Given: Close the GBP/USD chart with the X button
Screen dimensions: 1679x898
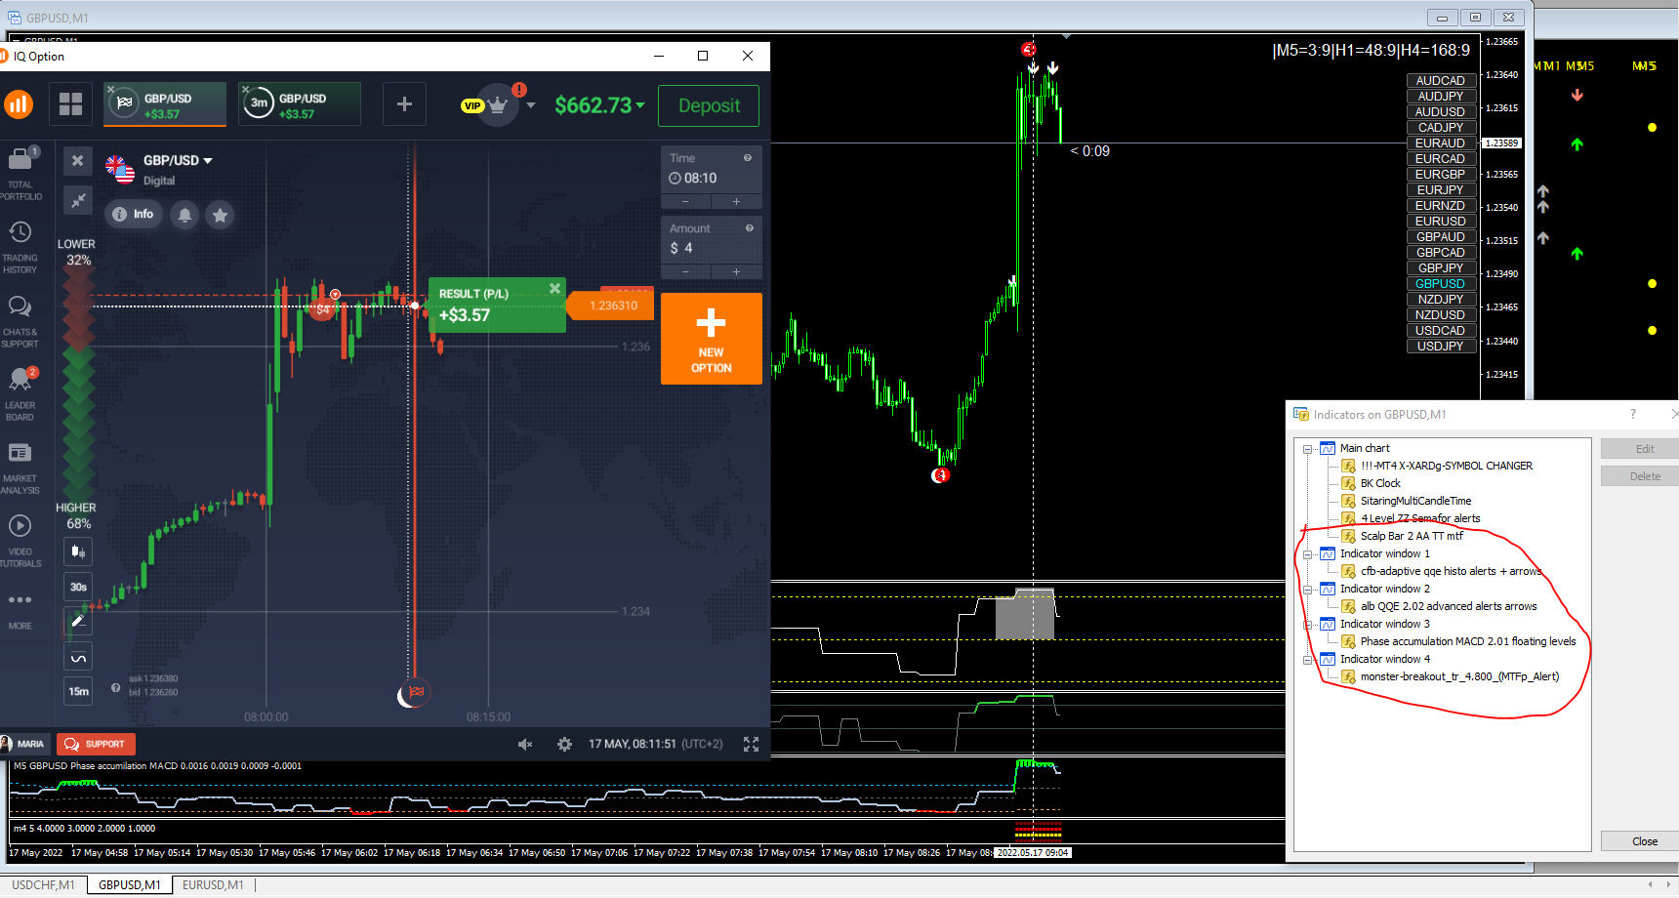Looking at the screenshot, I should coord(78,161).
